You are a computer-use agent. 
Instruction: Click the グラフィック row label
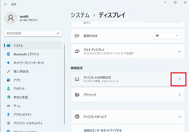(90, 95)
